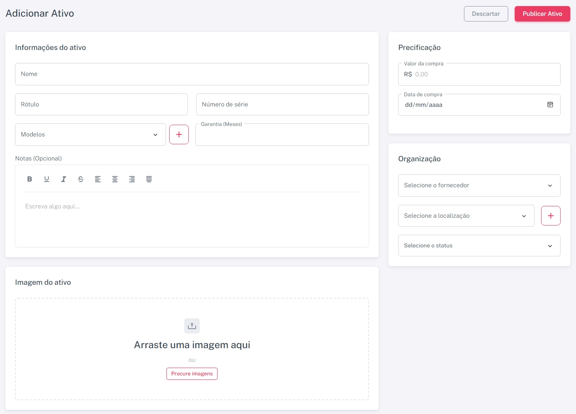Viewport: 576px width, 414px height.
Task: Toggle strikethrough formatting in notes editor
Action: click(x=81, y=179)
